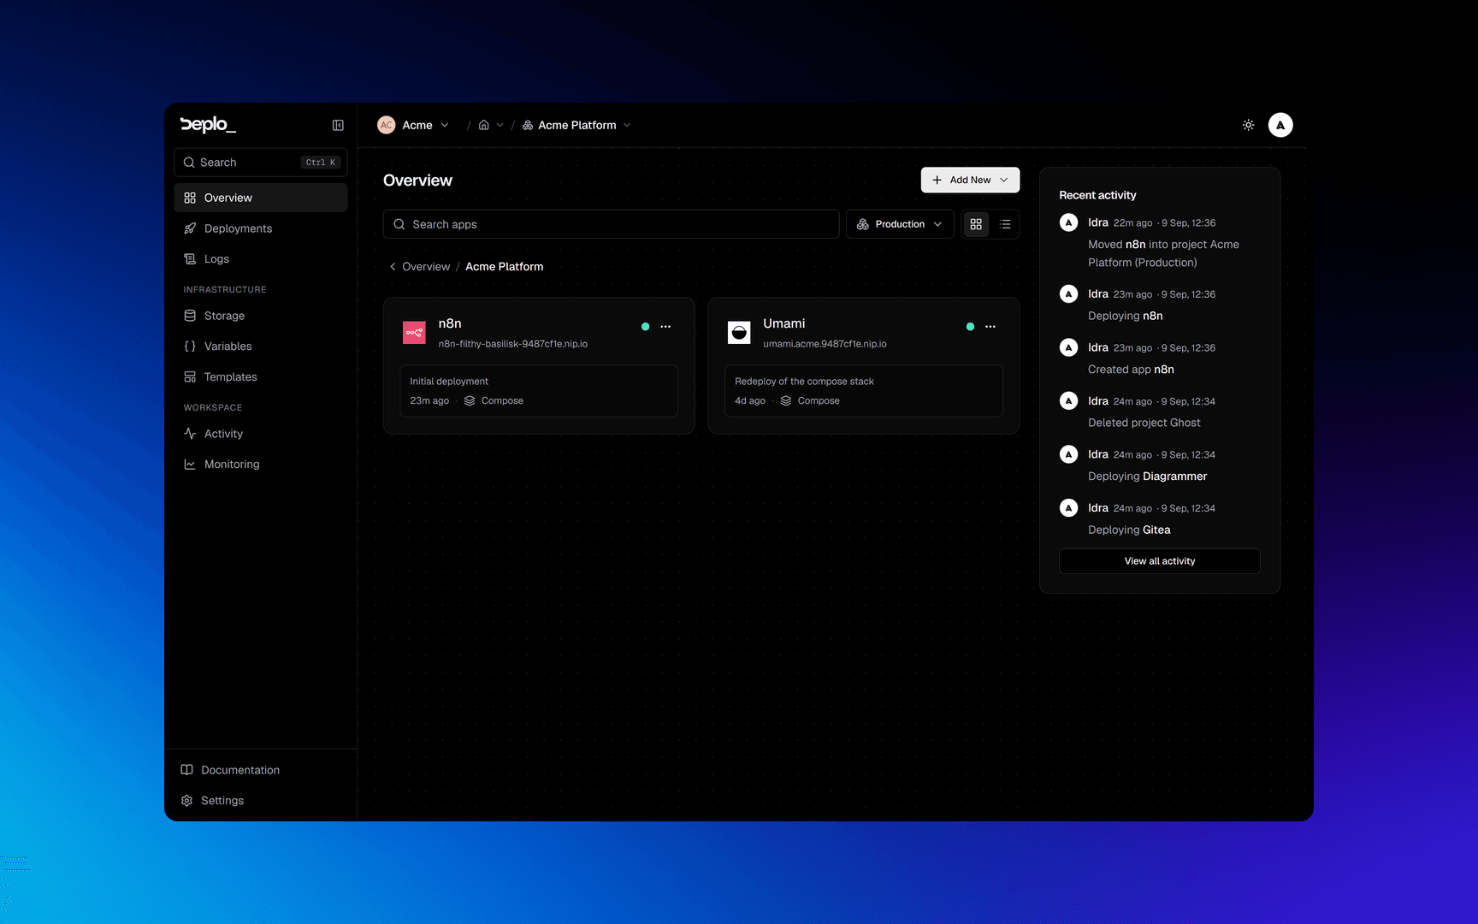Viewport: 1478px width, 924px height.
Task: Click the Recent activity heading
Action: point(1097,195)
